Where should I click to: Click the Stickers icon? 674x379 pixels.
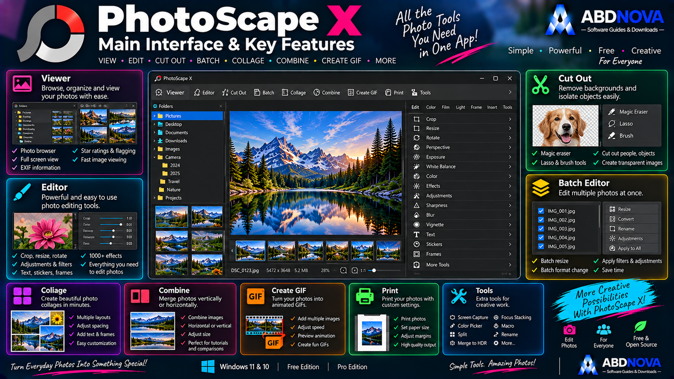pyautogui.click(x=417, y=244)
